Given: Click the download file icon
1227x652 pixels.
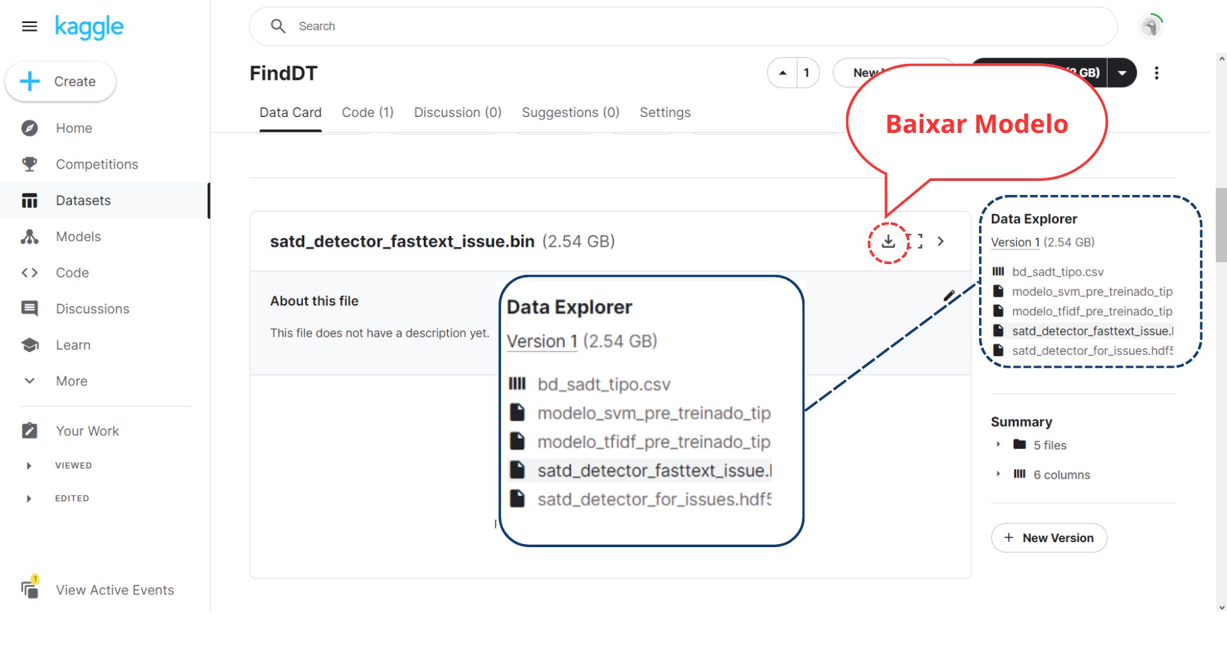Looking at the screenshot, I should click(888, 242).
